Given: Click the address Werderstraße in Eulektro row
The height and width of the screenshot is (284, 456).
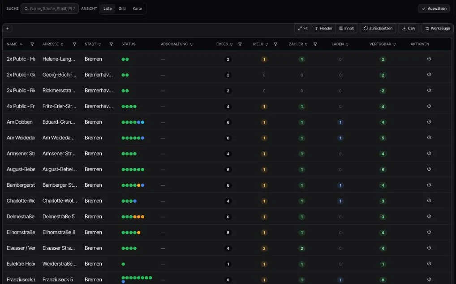Looking at the screenshot, I should pyautogui.click(x=60, y=264).
